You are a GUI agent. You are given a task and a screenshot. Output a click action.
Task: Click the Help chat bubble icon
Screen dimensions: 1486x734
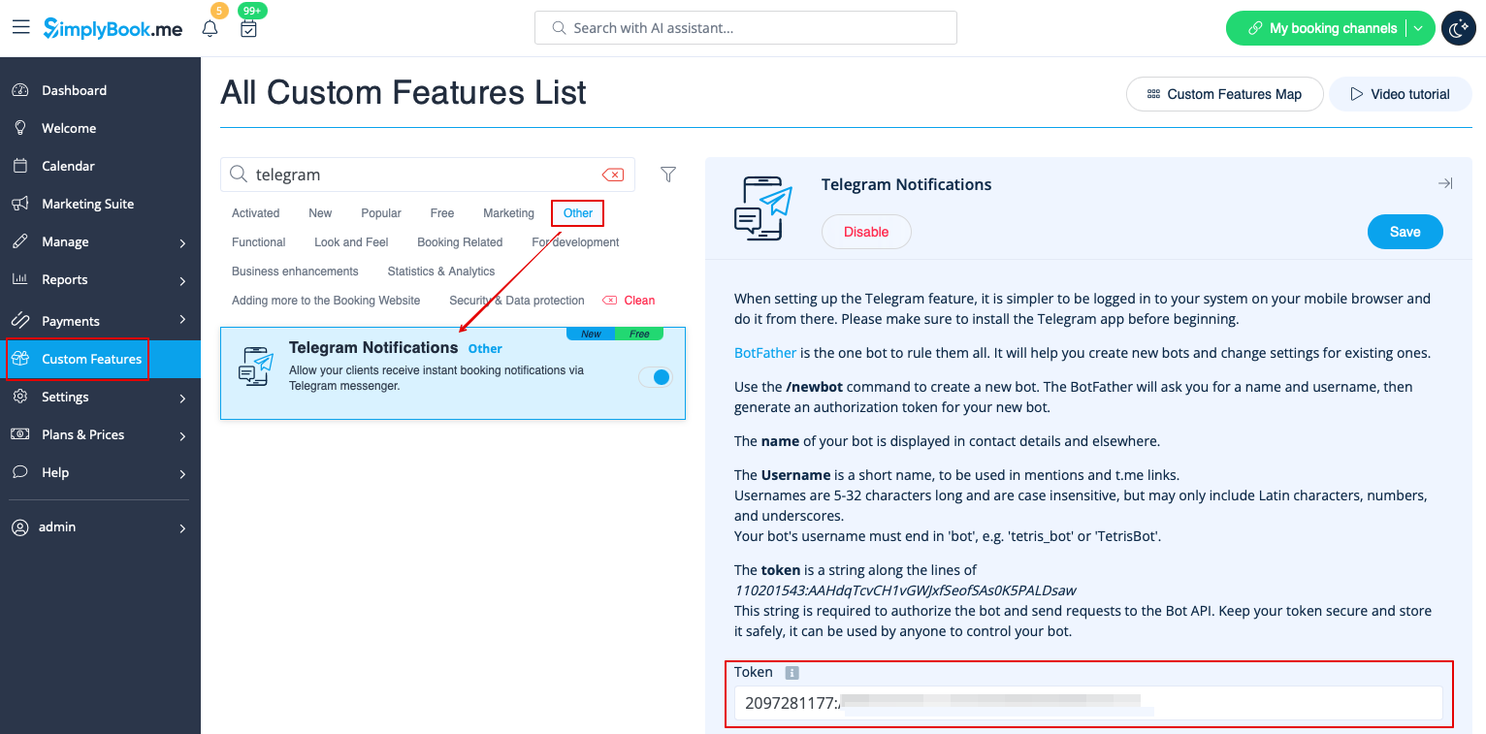[x=19, y=472]
